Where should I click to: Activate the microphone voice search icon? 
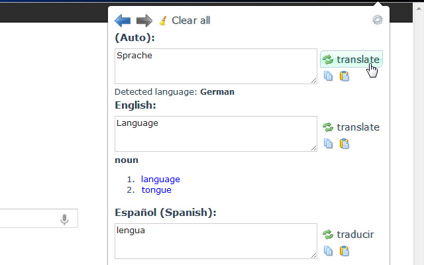(x=64, y=219)
